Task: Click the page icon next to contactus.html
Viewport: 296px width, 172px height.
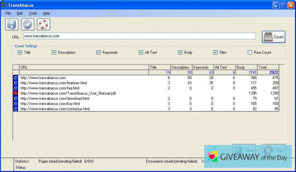Action: coord(16,109)
